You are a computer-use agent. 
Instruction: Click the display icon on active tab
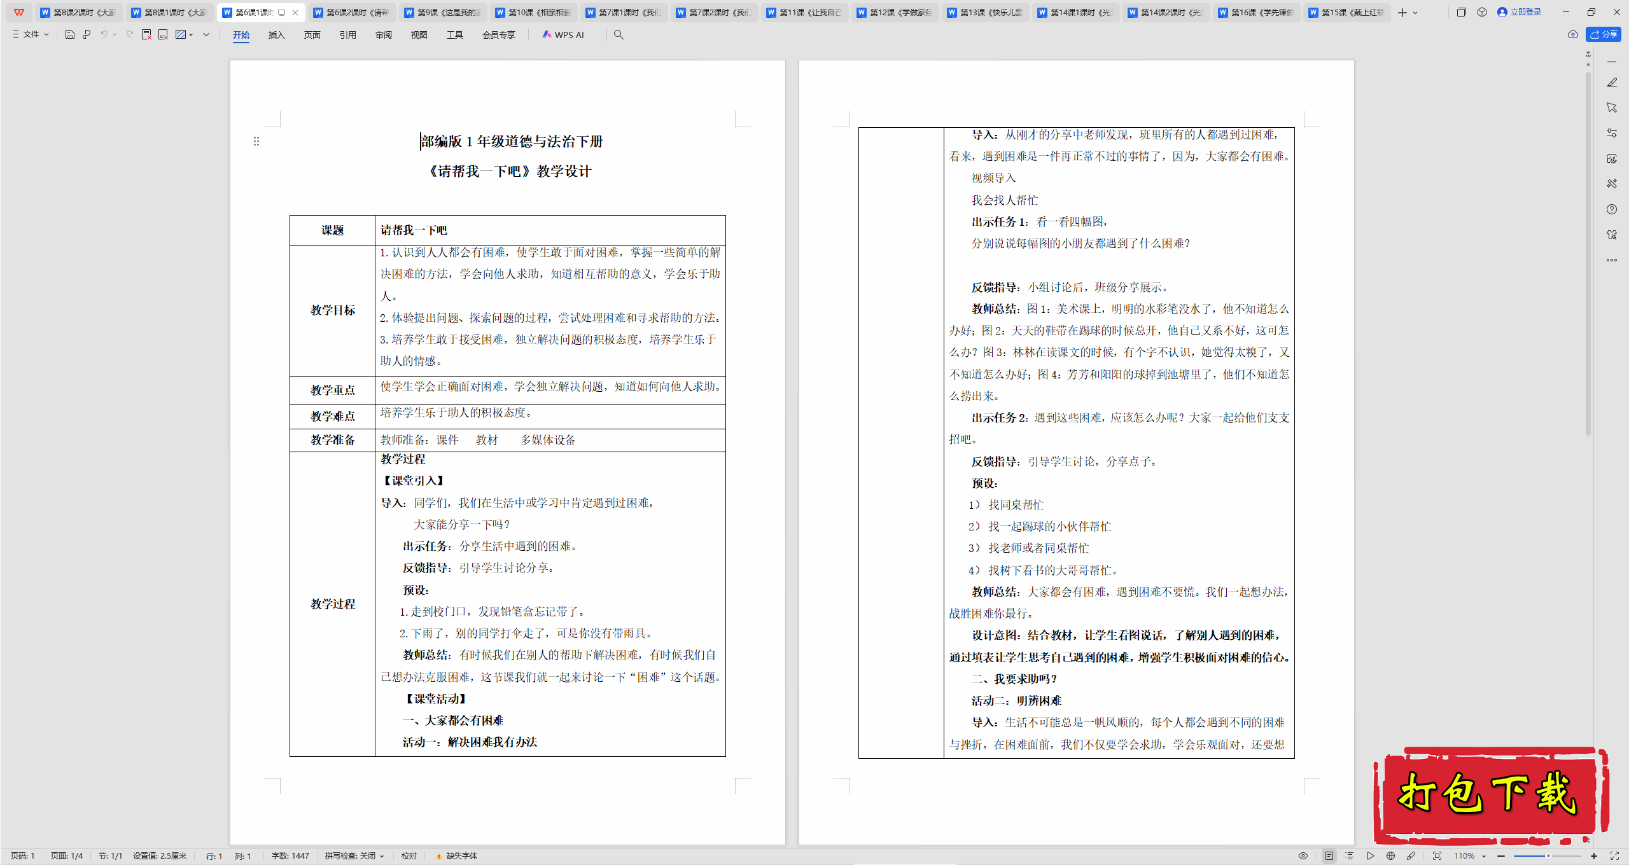282,13
